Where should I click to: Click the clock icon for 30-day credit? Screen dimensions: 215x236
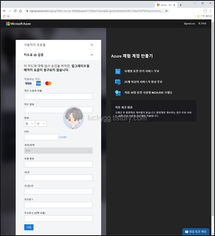[x=118, y=93]
